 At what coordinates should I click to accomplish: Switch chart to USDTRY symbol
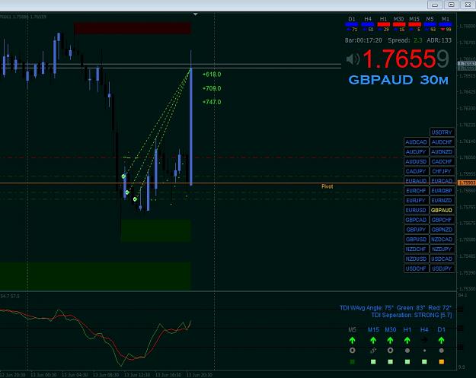pos(442,132)
